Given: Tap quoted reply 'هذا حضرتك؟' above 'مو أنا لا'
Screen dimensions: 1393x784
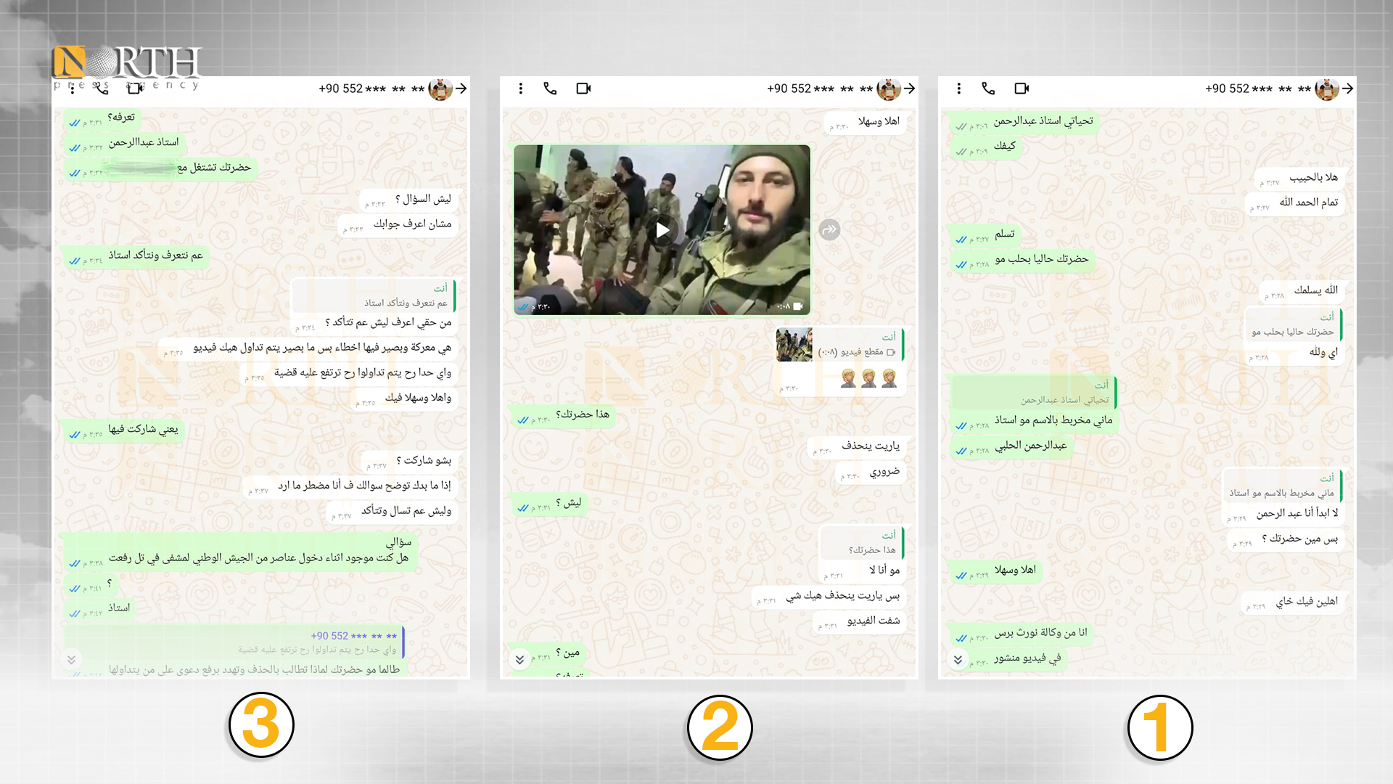Looking at the screenshot, I should [862, 542].
